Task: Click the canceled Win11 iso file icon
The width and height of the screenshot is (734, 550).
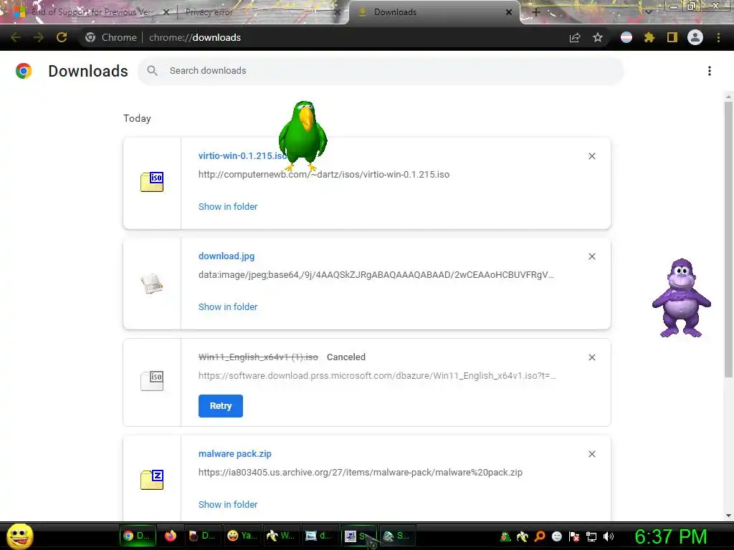Action: 152,381
